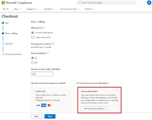Show the Recurring billing info tooltip

(x=47, y=53)
